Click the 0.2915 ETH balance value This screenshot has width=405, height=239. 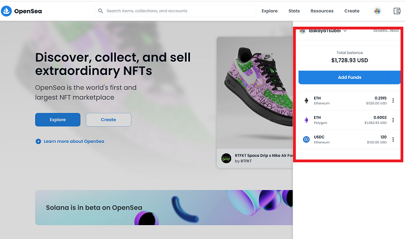coord(380,98)
